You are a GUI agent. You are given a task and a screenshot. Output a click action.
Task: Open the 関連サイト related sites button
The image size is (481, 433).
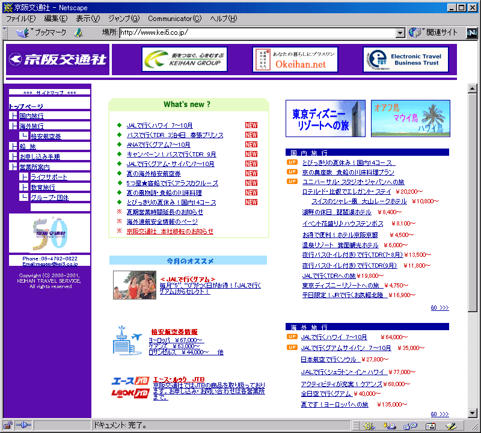tap(433, 32)
